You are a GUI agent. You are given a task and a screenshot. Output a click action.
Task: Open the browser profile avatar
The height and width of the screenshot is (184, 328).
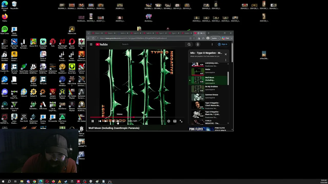(x=208, y=38)
